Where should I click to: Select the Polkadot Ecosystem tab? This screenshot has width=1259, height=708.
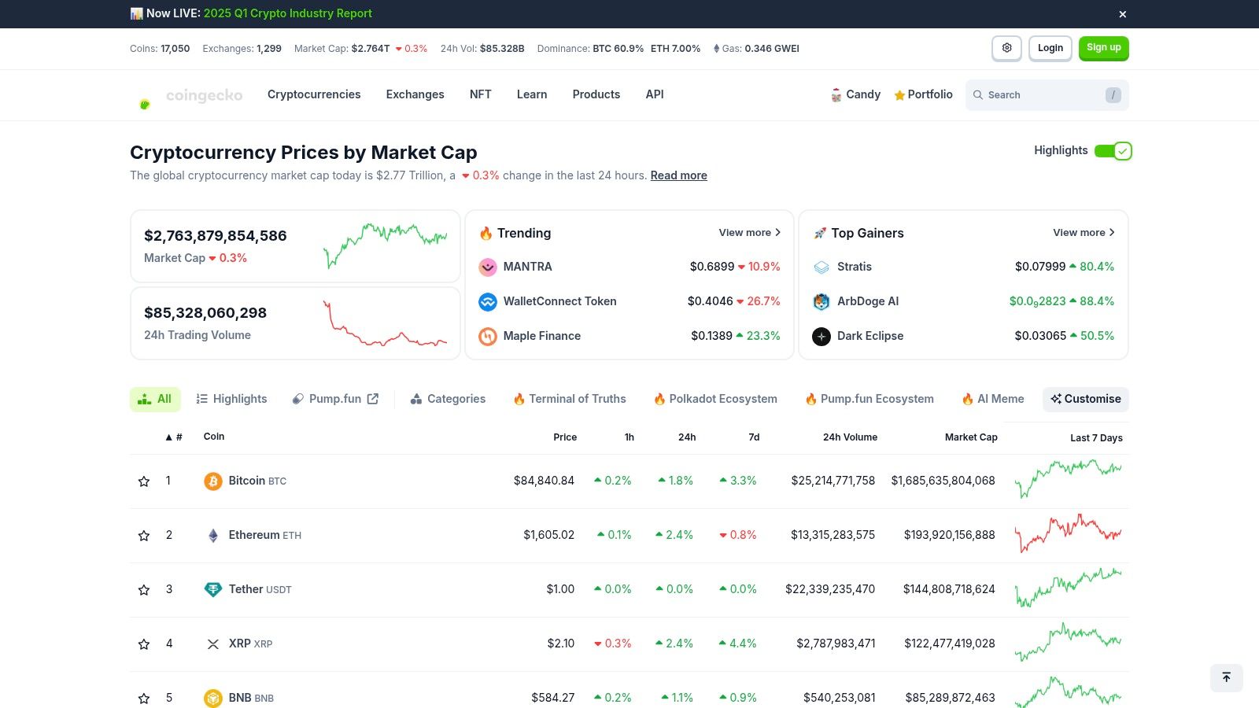tap(715, 399)
